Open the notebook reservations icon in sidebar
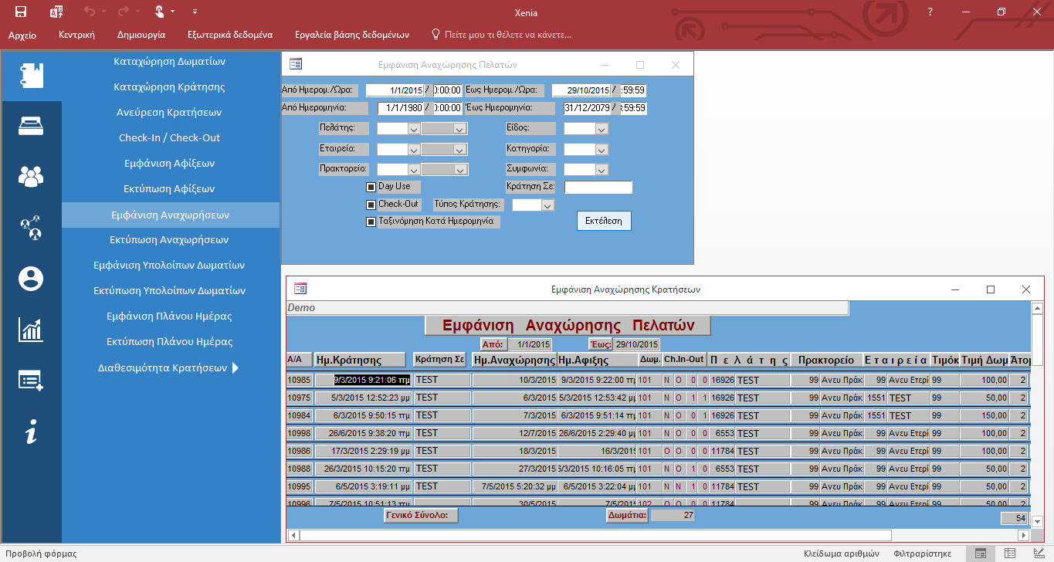Viewport: 1054px width, 562px height. (x=31, y=75)
